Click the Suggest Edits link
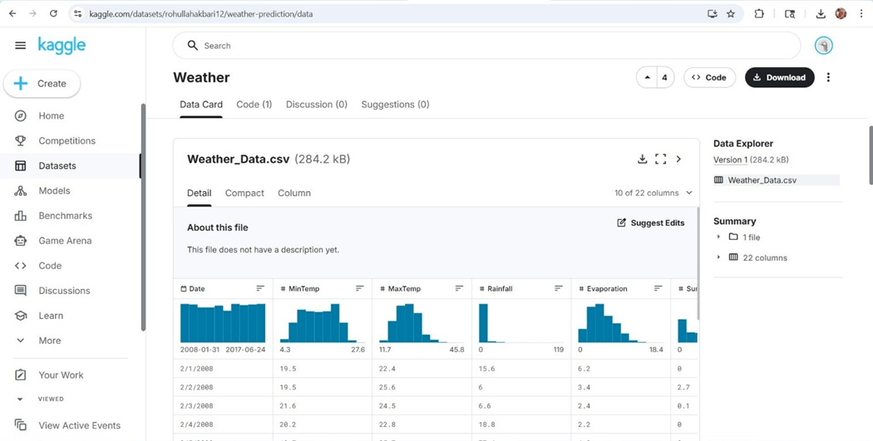 tap(651, 223)
